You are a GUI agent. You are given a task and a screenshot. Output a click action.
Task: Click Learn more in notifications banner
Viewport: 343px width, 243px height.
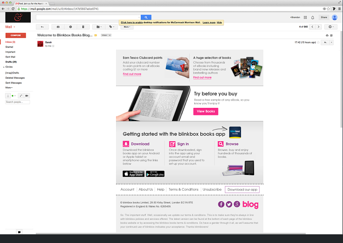tap(209, 23)
